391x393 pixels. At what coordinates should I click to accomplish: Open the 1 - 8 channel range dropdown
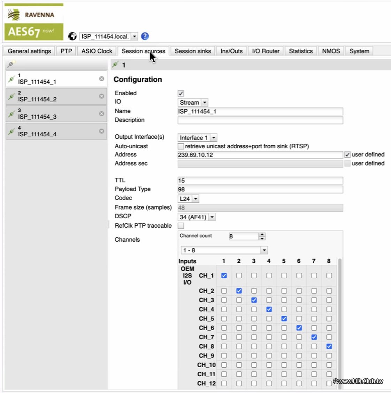tap(224, 250)
